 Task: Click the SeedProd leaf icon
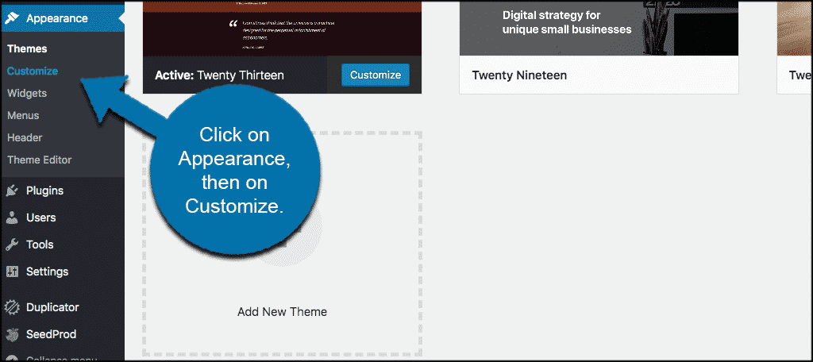(x=11, y=334)
